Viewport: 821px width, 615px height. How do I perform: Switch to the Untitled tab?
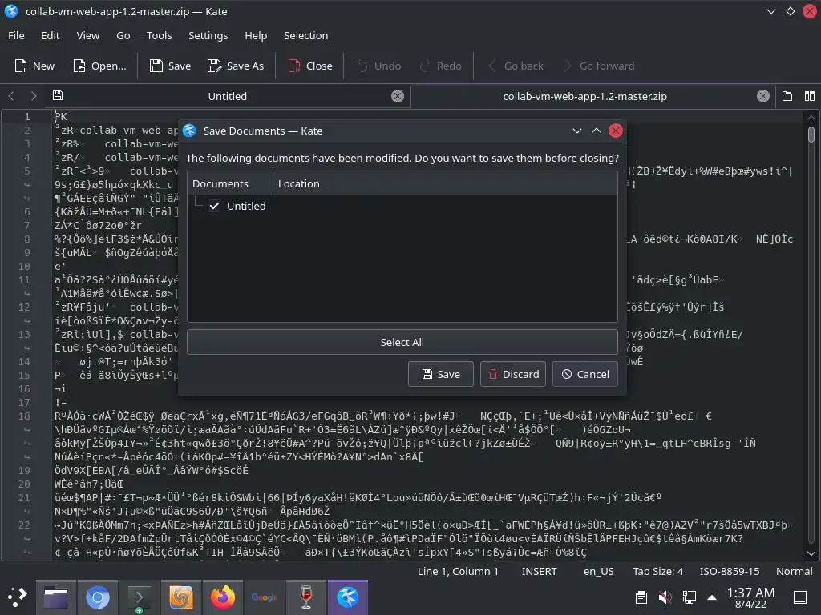(x=227, y=96)
